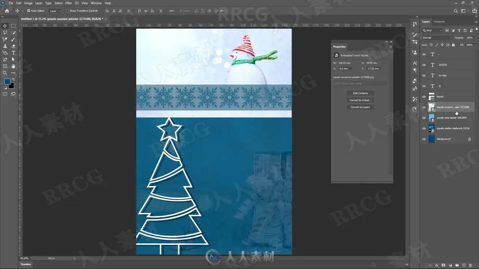Viewport: 479px width, 269px height.
Task: Open the Don't Apply Layer Comp dropdown
Action: tap(360, 83)
